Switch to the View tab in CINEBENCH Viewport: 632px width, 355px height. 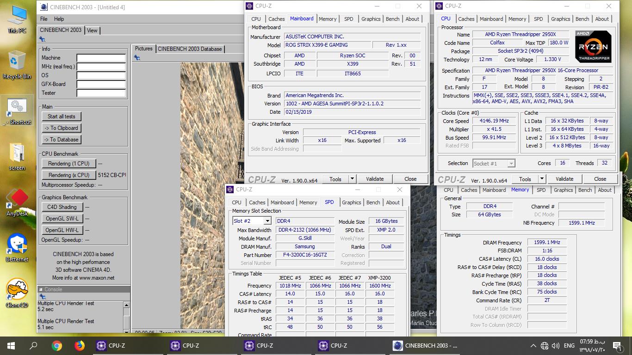click(93, 31)
